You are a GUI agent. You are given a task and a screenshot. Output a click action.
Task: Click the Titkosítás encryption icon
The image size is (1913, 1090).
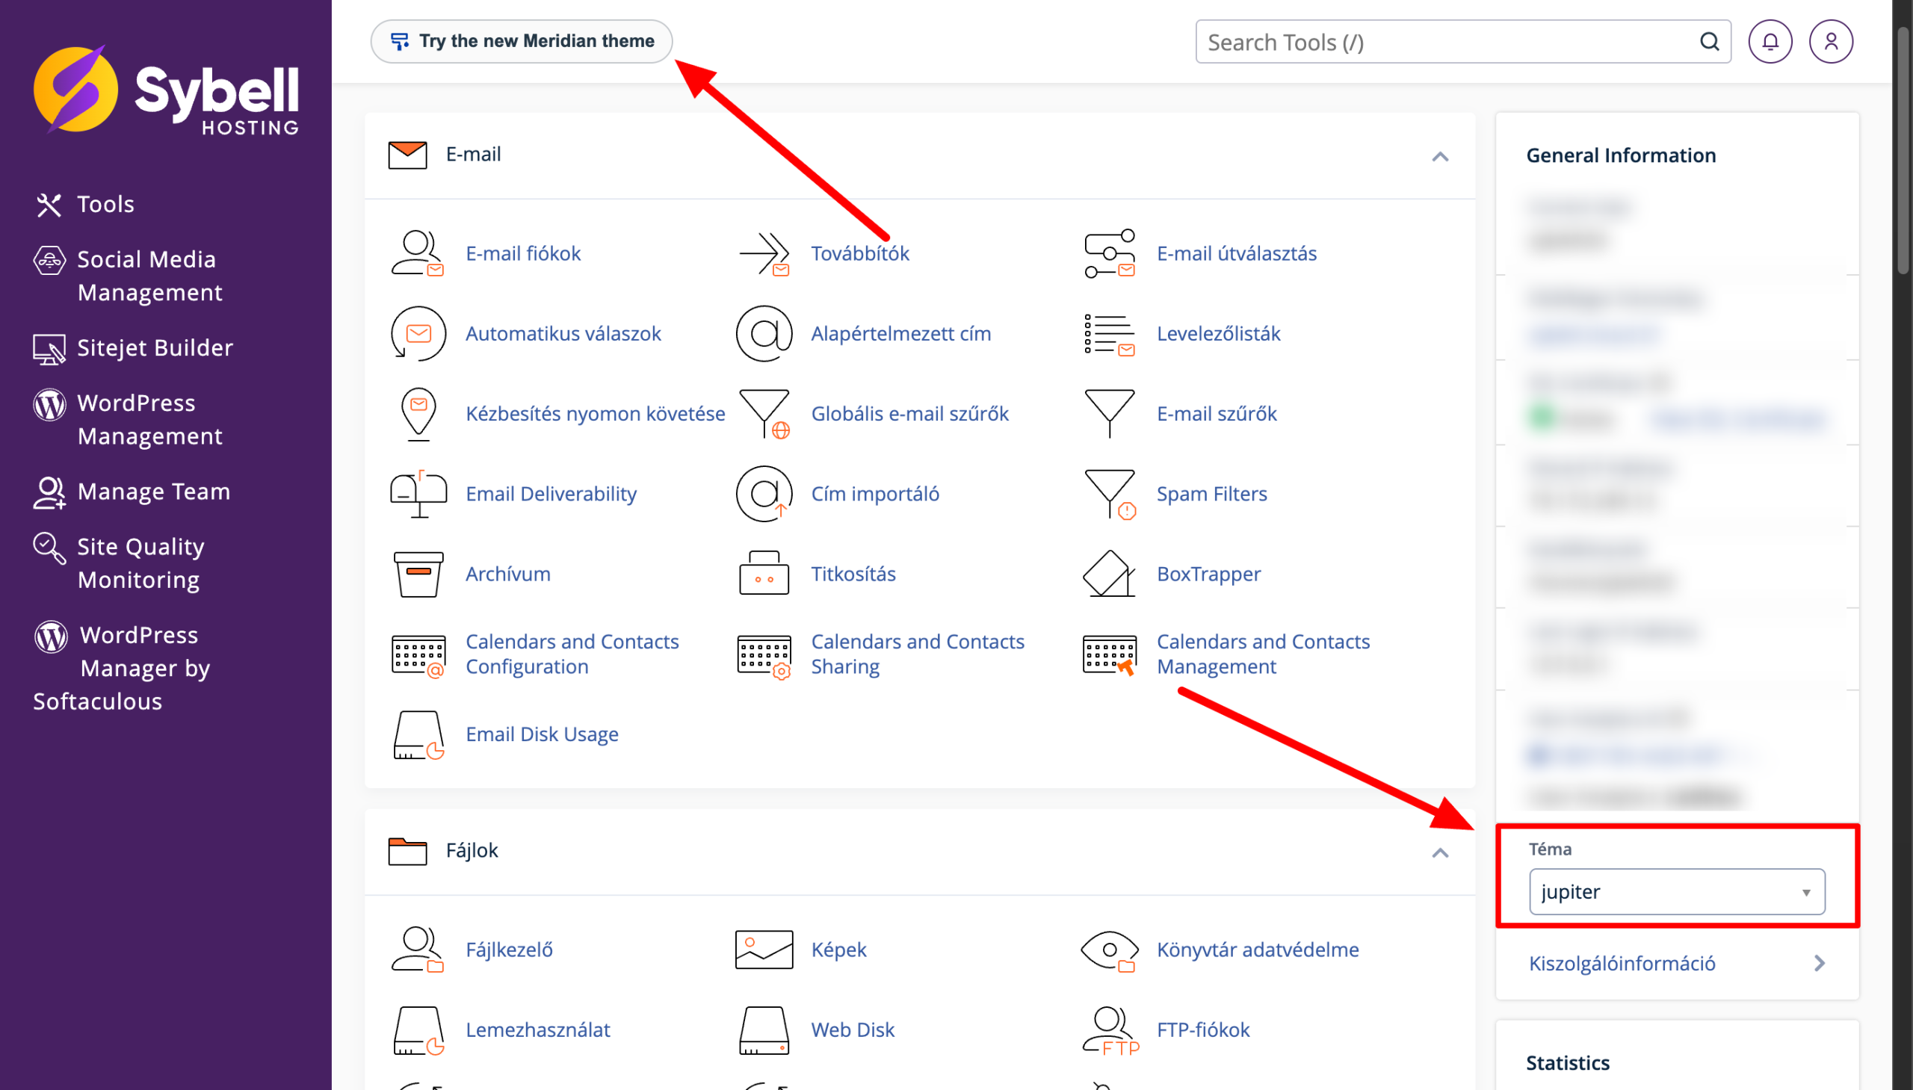[764, 574]
